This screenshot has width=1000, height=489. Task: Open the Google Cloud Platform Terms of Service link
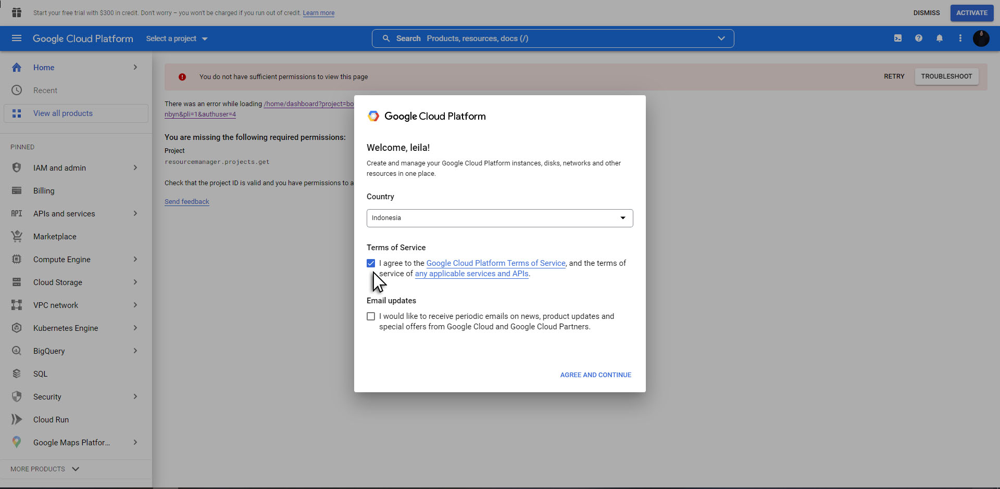coord(496,263)
